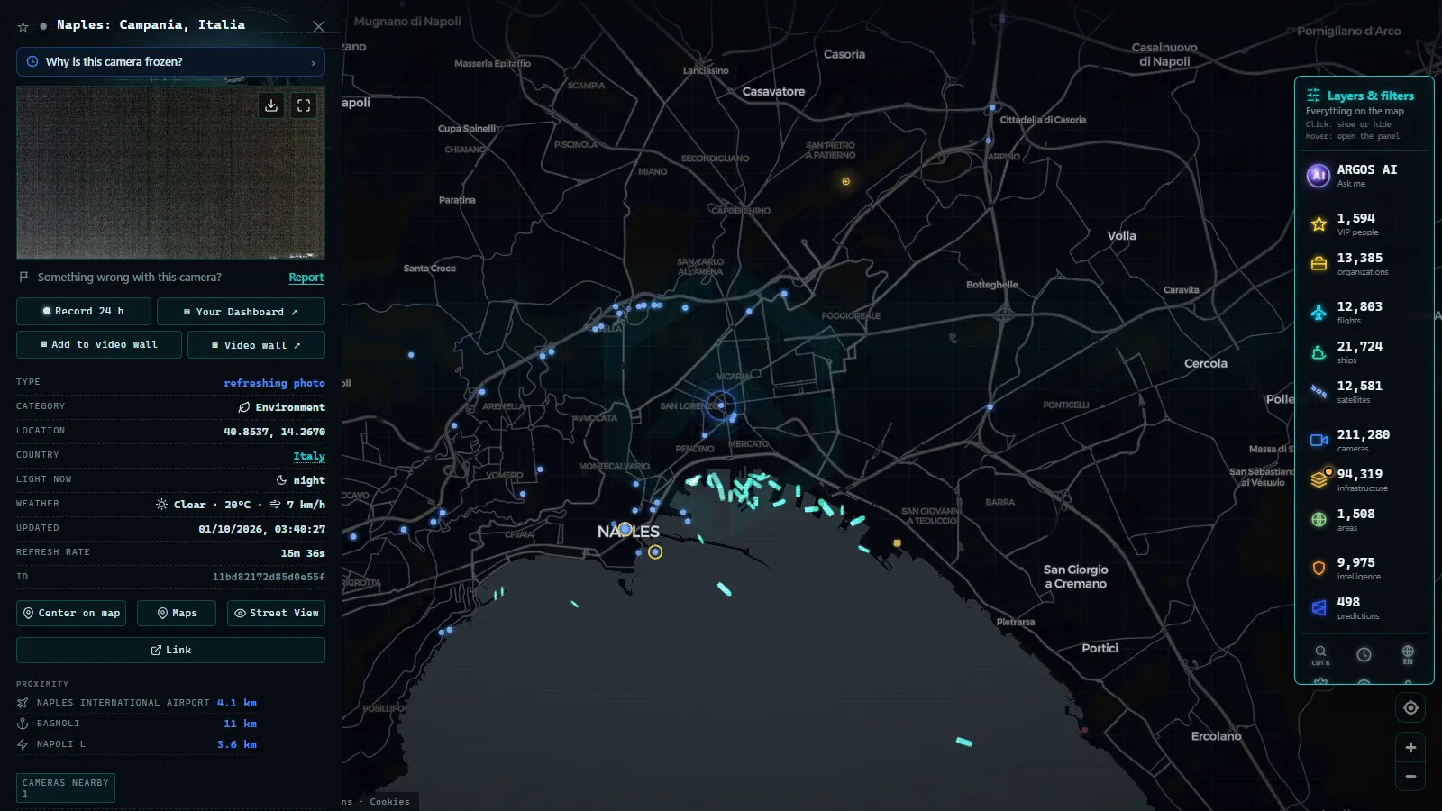Open Cookies link at map bottom
Screen dimensions: 1442x811
point(389,802)
